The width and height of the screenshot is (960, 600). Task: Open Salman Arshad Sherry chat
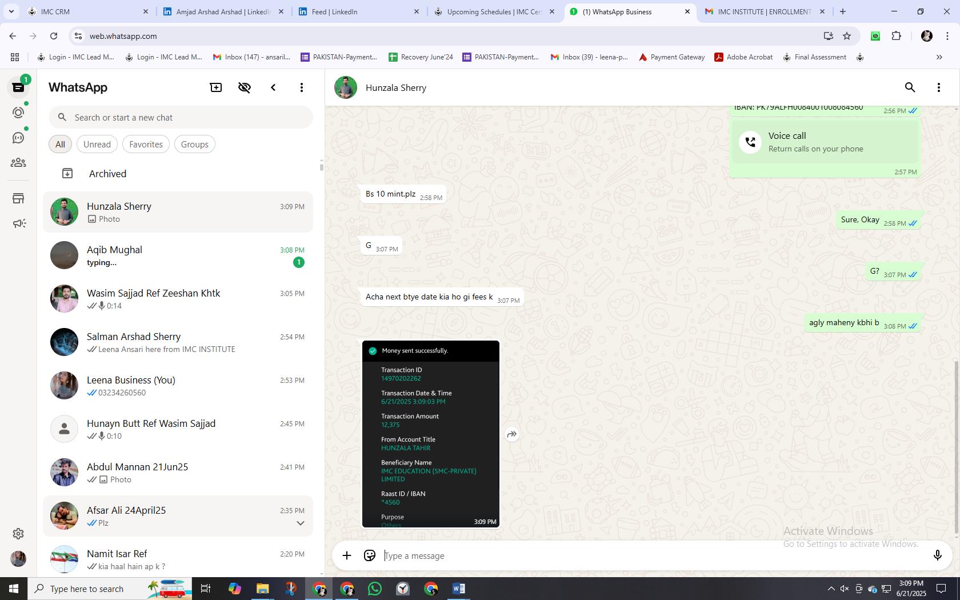point(178,342)
